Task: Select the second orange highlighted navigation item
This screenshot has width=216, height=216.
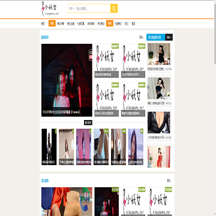Action: click(x=110, y=23)
